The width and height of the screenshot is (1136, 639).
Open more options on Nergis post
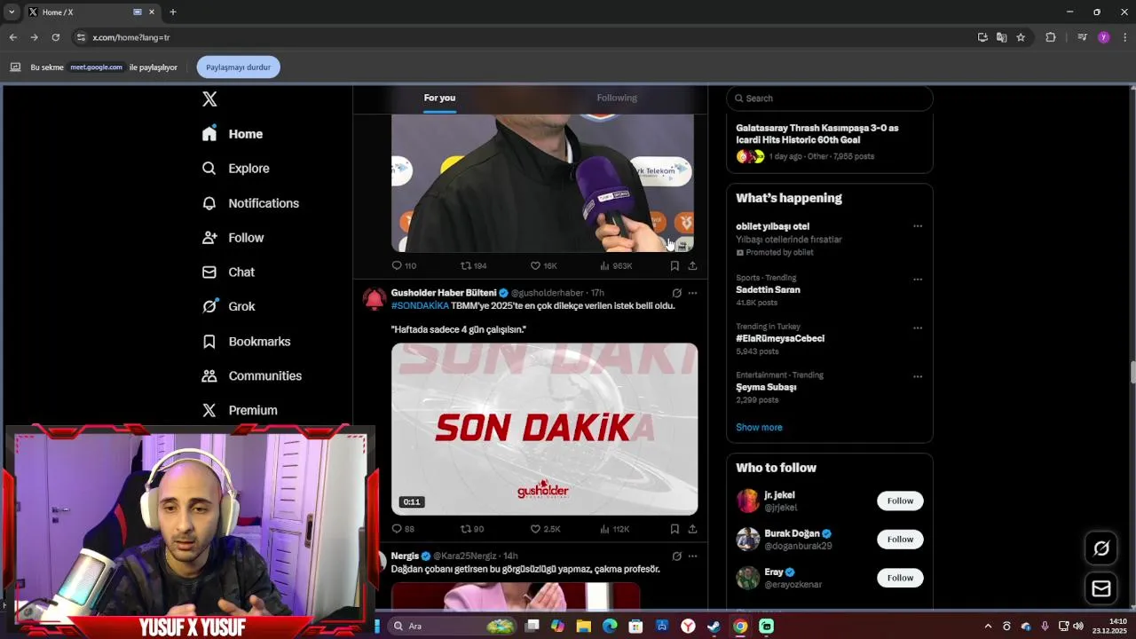pyautogui.click(x=693, y=556)
